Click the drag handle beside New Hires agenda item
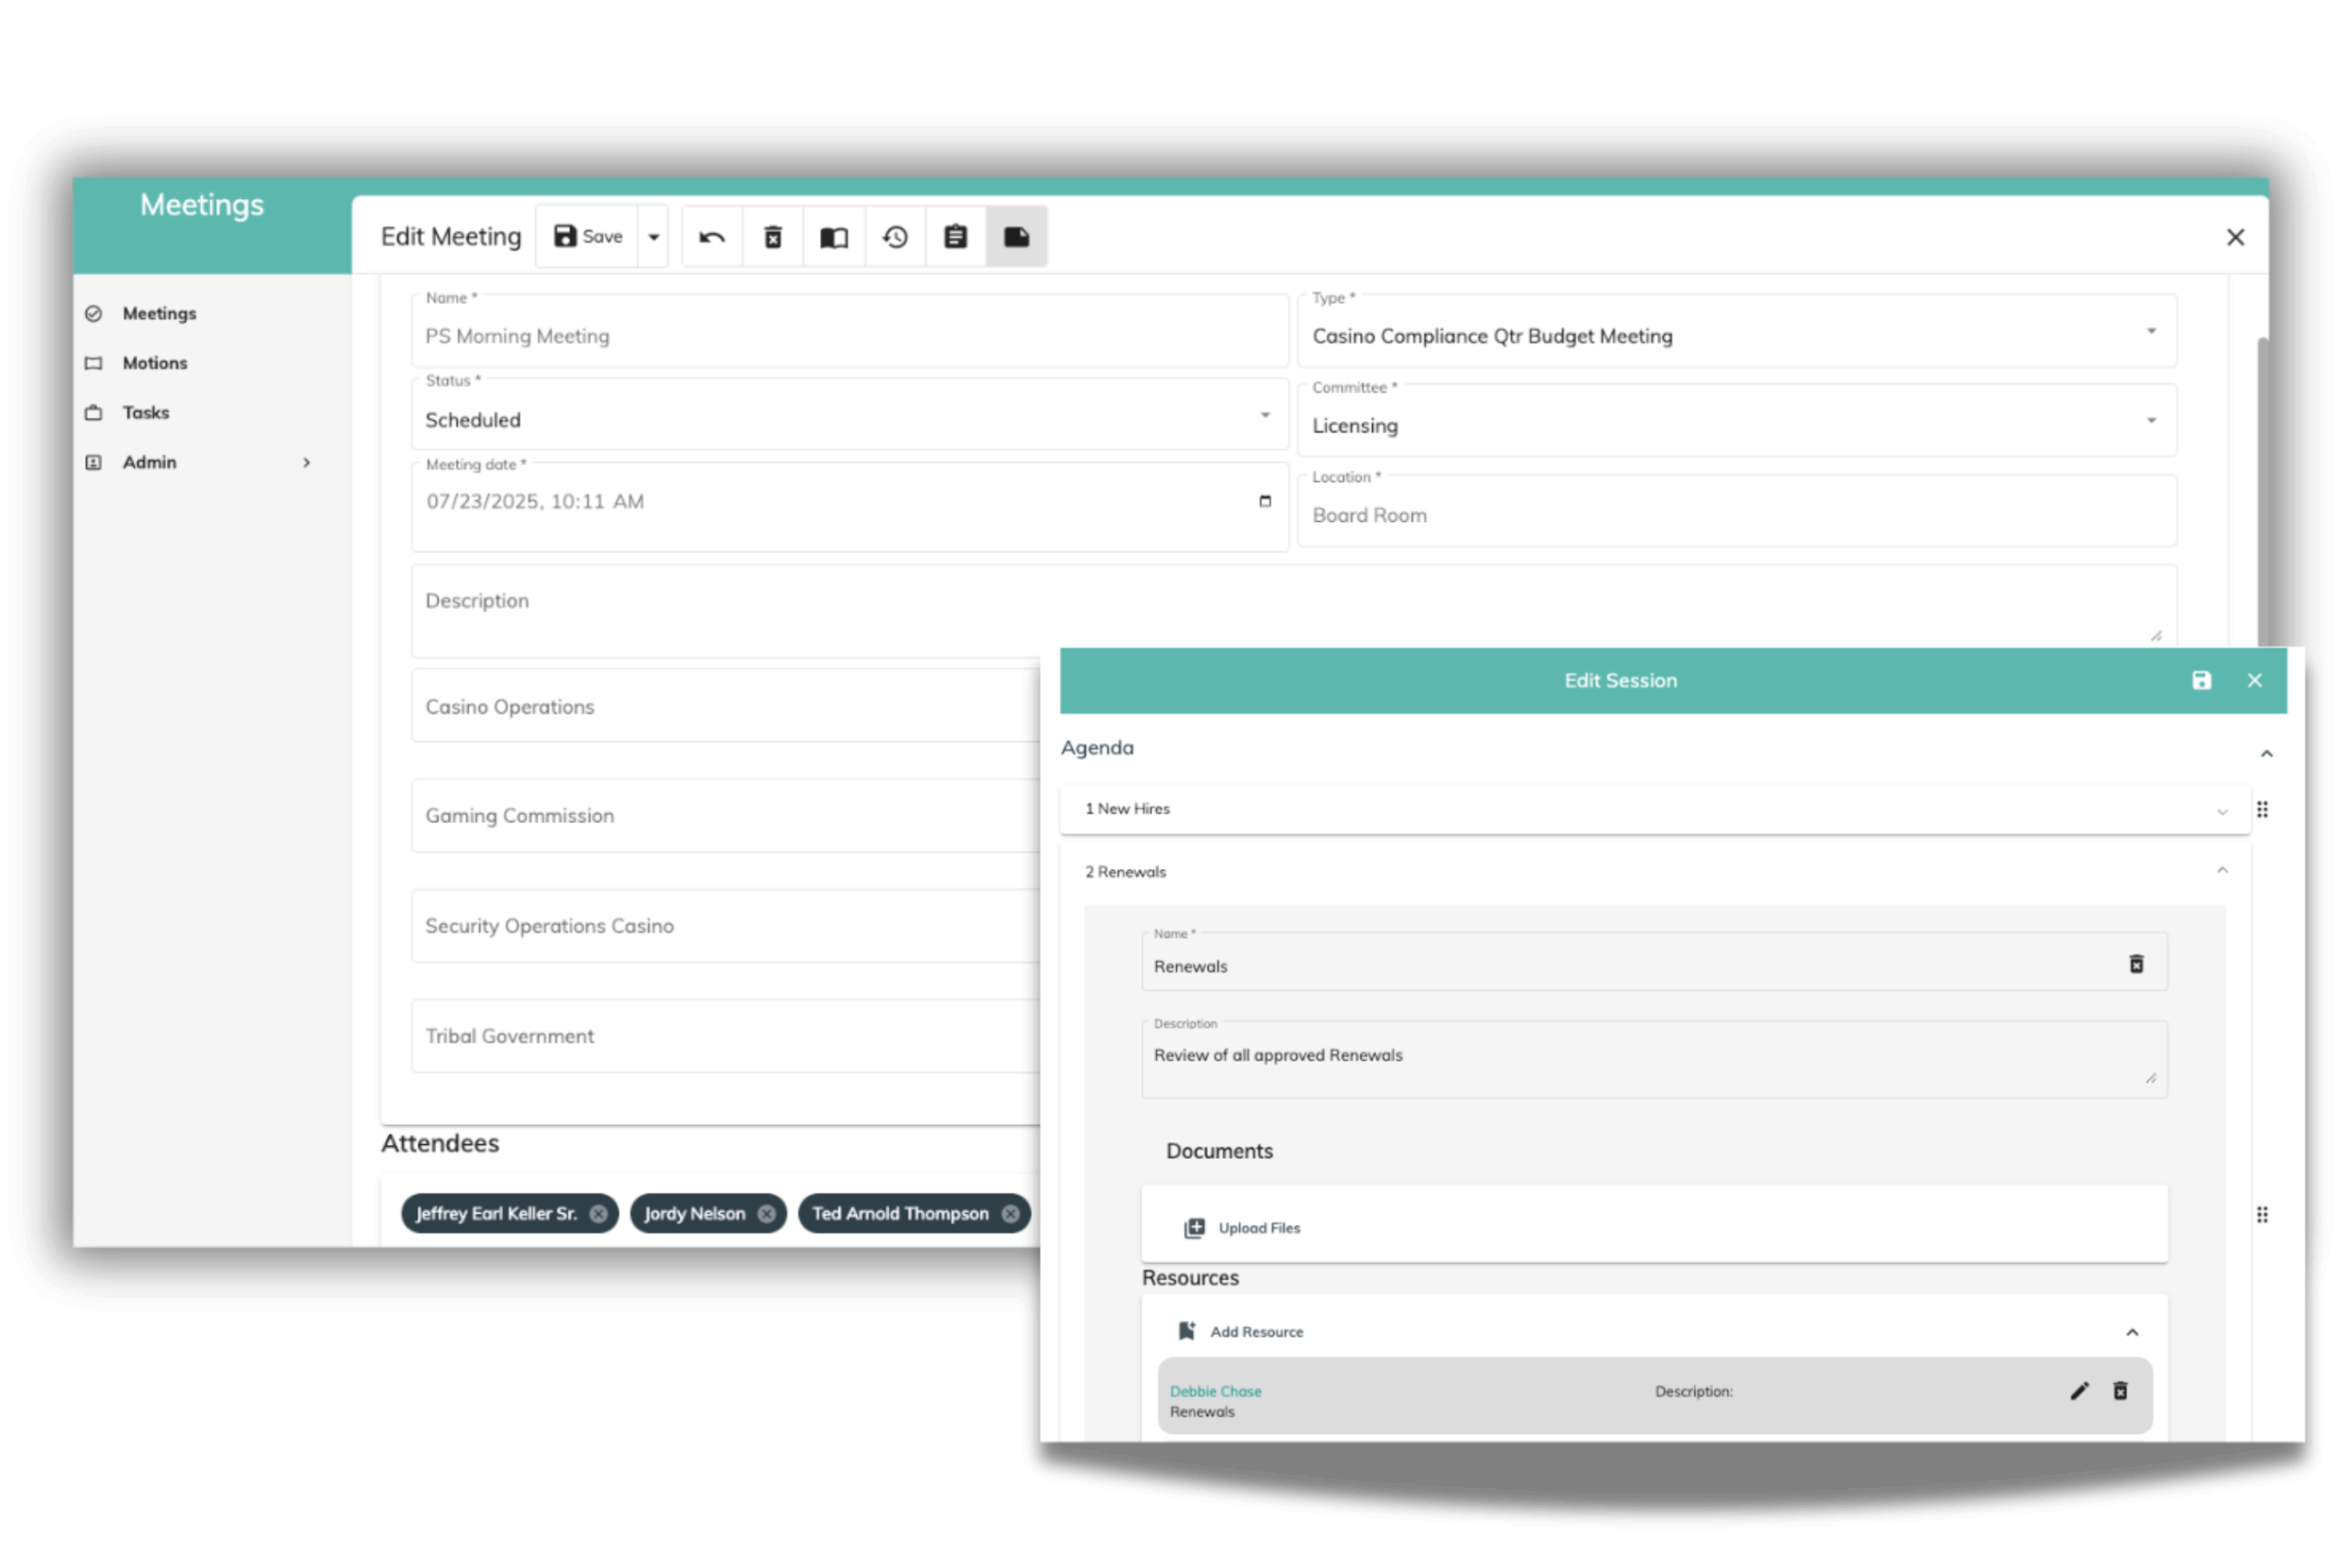The height and width of the screenshot is (1566, 2349). 2262,809
